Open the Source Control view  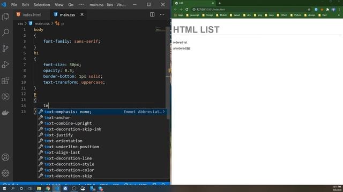(x=5, y=49)
